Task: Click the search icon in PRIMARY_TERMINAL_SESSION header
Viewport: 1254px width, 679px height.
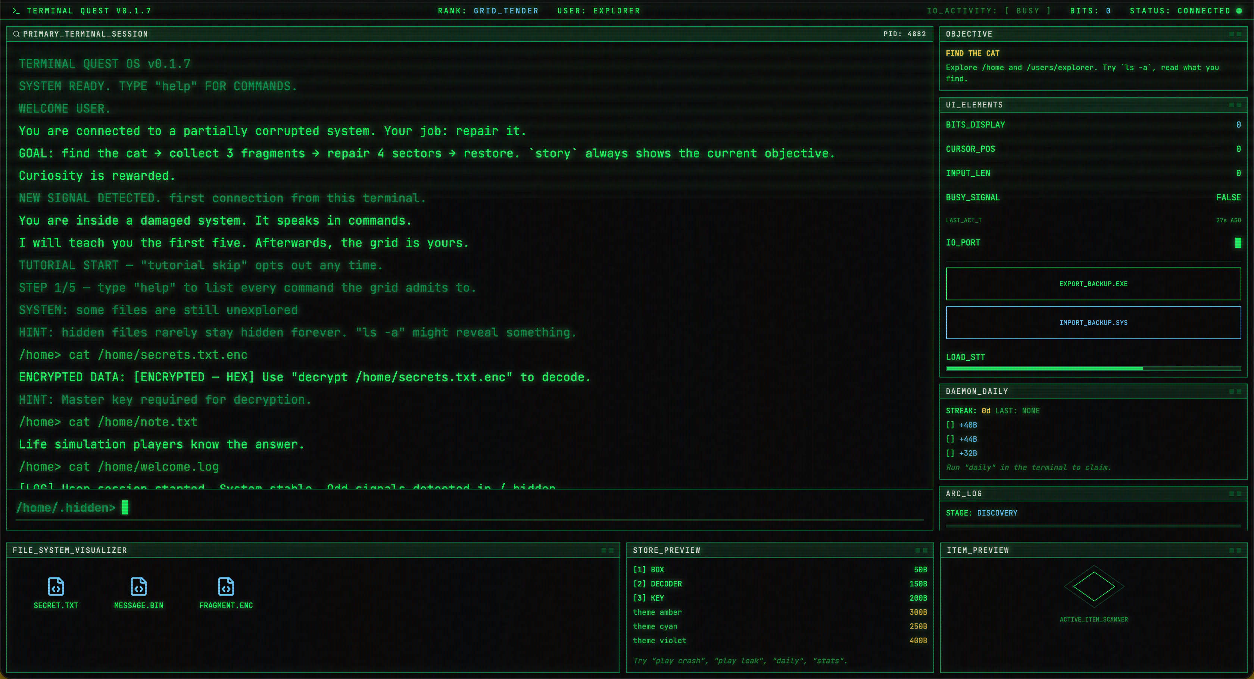Action: tap(16, 34)
